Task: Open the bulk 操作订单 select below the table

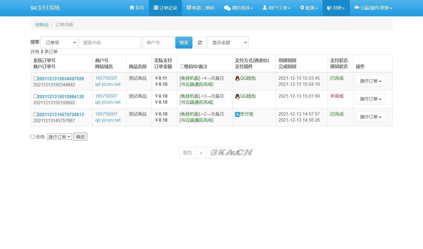Action: pos(59,137)
